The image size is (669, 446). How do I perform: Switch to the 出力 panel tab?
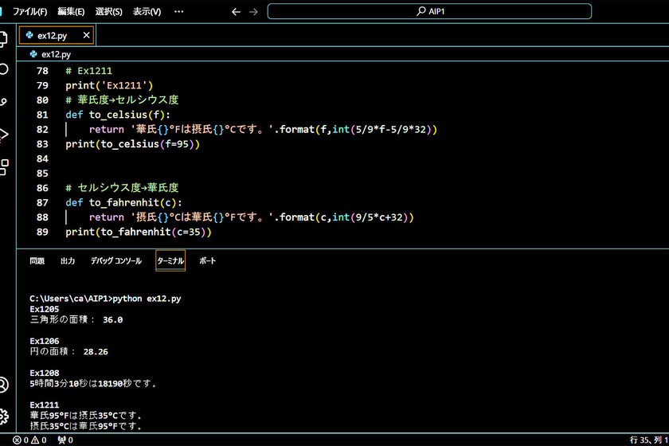coord(68,261)
